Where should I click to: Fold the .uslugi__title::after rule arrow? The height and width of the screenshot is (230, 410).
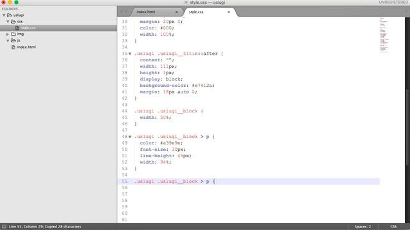click(x=130, y=54)
